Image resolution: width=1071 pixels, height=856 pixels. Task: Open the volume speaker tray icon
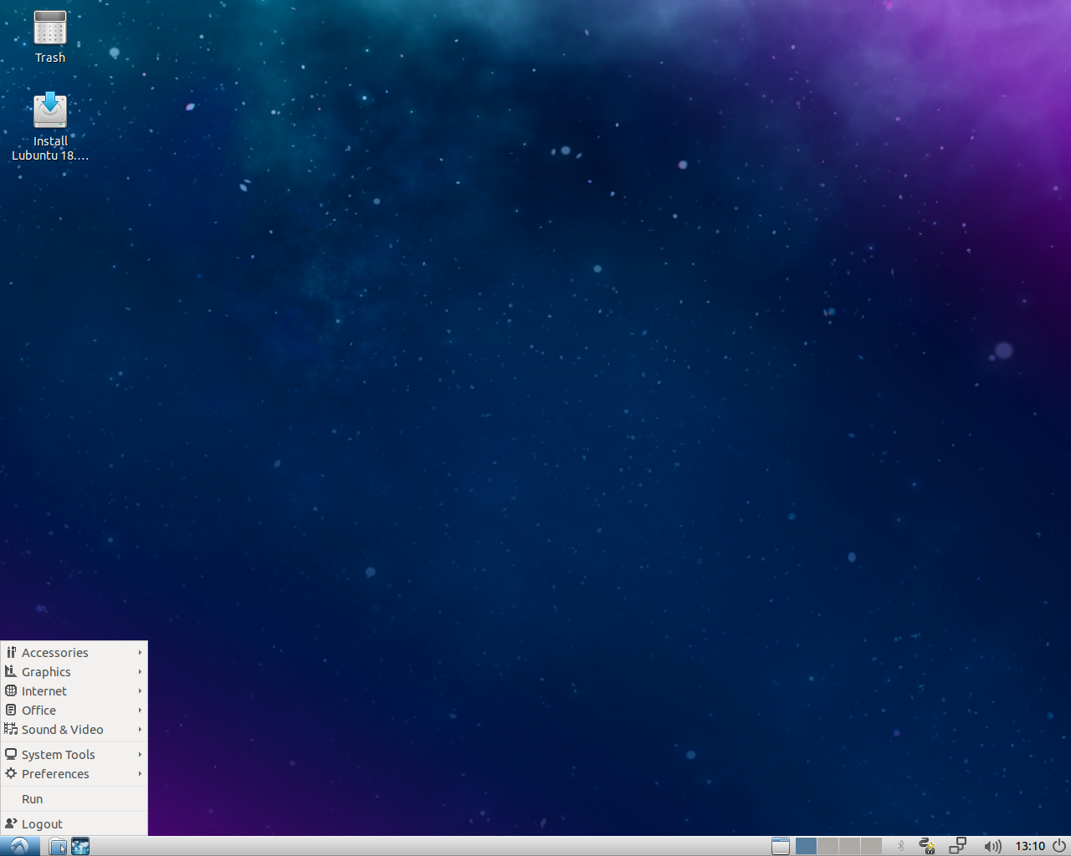click(x=992, y=846)
